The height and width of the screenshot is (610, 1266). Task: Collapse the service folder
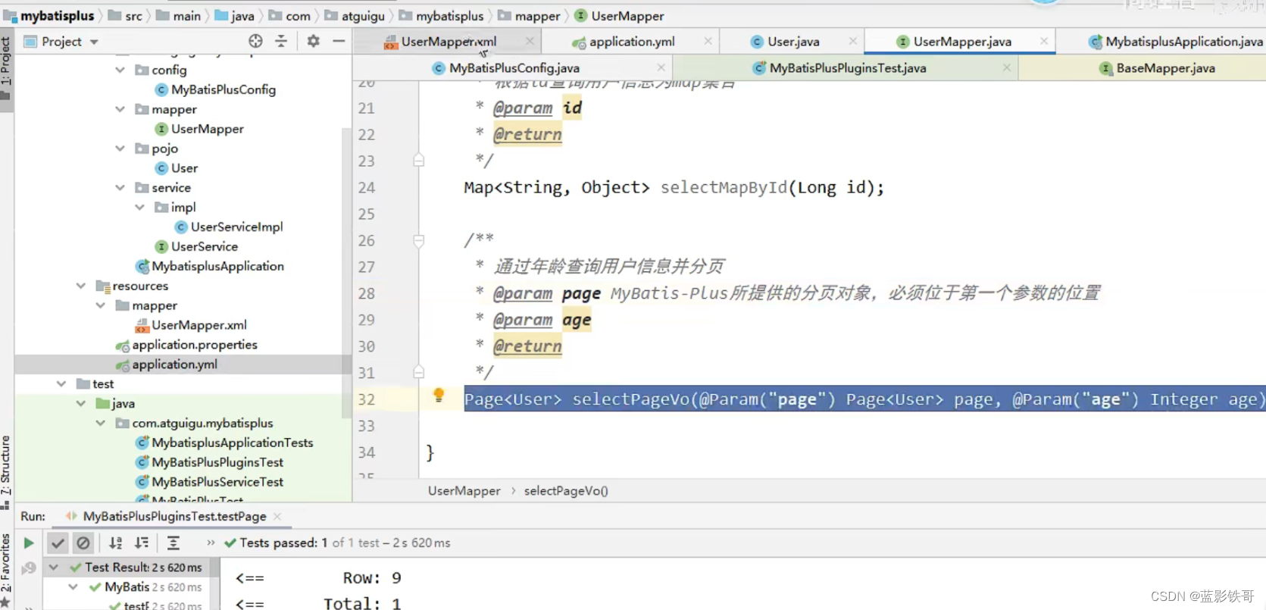pyautogui.click(x=120, y=187)
